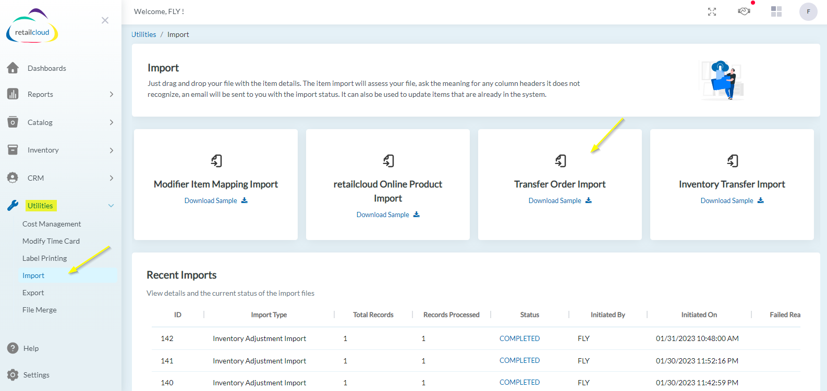
Task: Click the Inventory Transfer Import card title
Action: coord(732,184)
